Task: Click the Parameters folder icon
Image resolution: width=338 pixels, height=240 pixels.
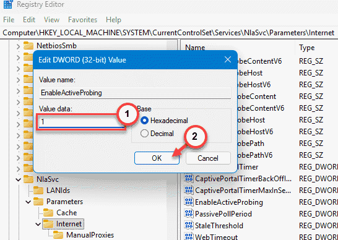Action: tap(38, 202)
